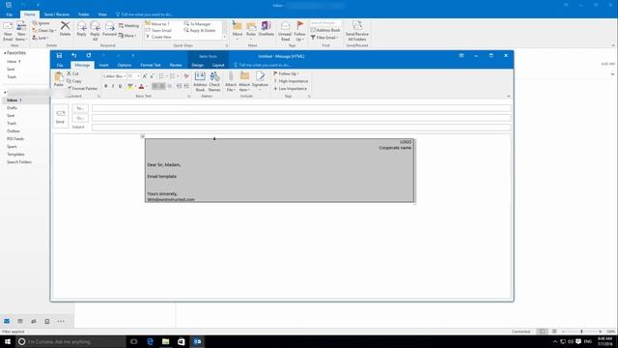Save the message with the floppy disk icon

point(59,56)
